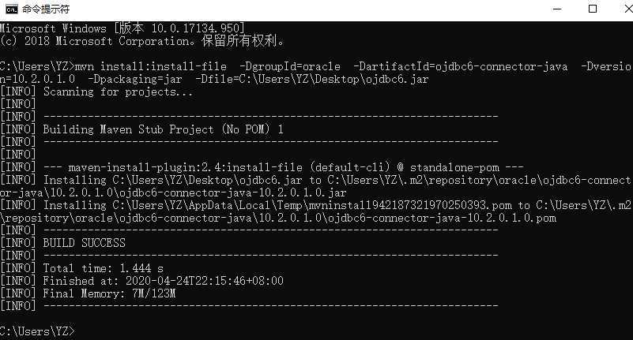Image resolution: width=633 pixels, height=340 pixels.
Task: Click the -Dpackaging=jar argument
Action: [135, 79]
